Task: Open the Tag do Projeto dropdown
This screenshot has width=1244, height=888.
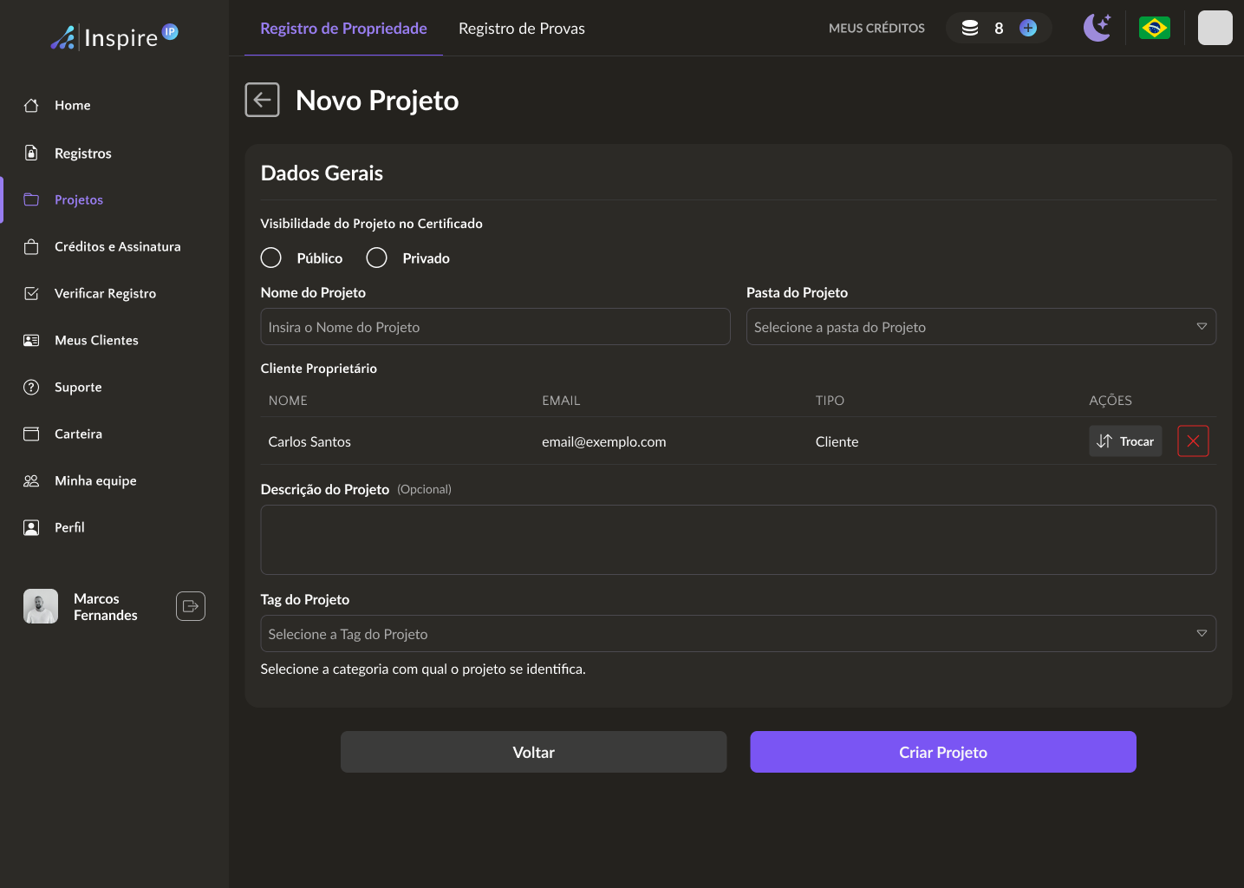Action: click(x=738, y=634)
